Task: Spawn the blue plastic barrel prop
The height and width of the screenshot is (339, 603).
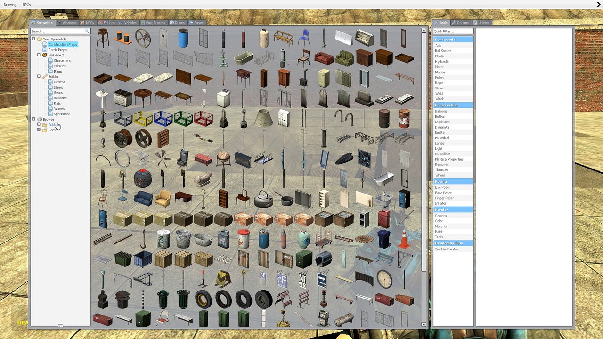Action: pyautogui.click(x=183, y=38)
